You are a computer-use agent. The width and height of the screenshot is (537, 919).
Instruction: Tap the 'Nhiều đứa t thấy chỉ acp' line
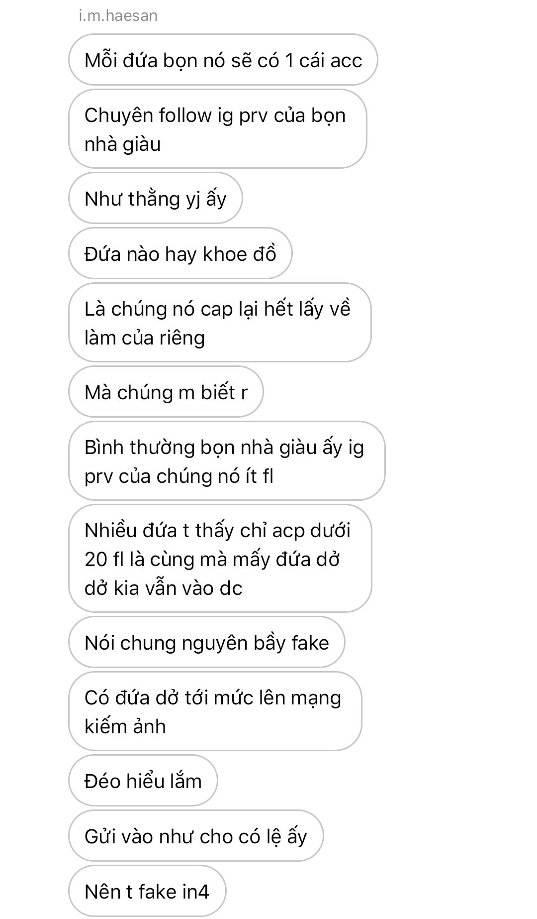click(217, 531)
